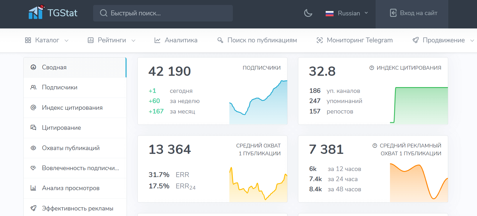
Task: Click the 31.7% ERR value
Action: pos(159,175)
